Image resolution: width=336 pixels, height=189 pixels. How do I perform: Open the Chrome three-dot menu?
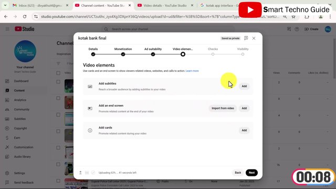(330, 17)
